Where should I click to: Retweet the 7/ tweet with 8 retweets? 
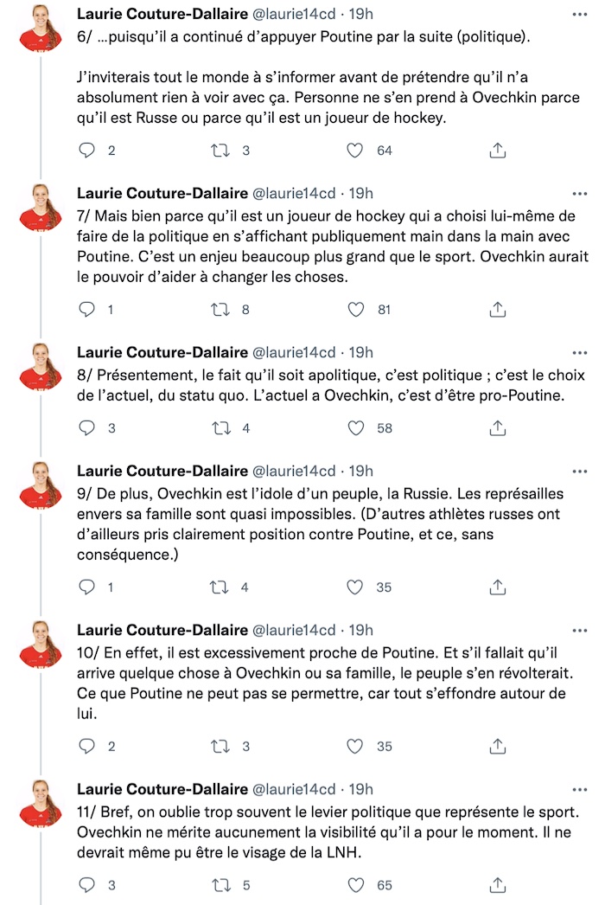tap(220, 310)
